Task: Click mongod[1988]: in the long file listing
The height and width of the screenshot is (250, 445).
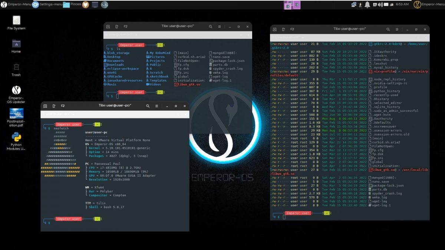Action: point(384,178)
